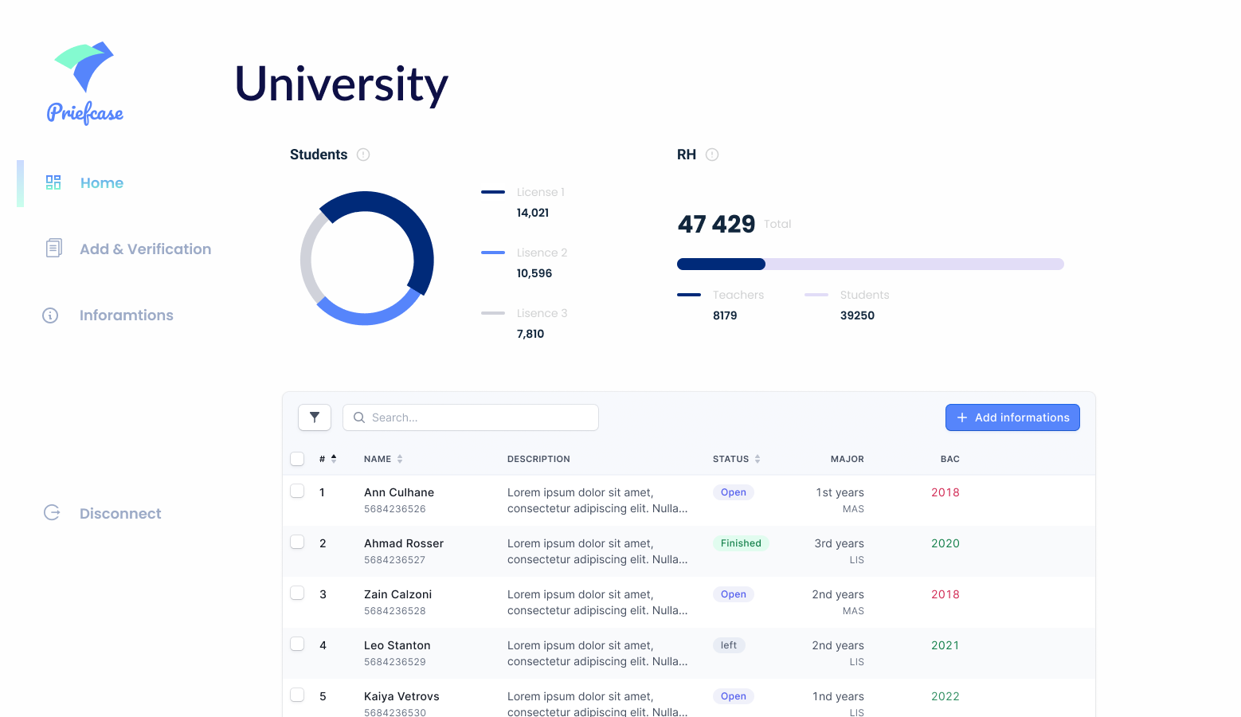The width and height of the screenshot is (1241, 717).
Task: Click the Inforamtions info circle icon
Action: pos(50,315)
